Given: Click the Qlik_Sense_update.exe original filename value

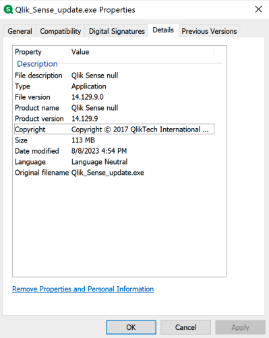Looking at the screenshot, I should tap(108, 173).
